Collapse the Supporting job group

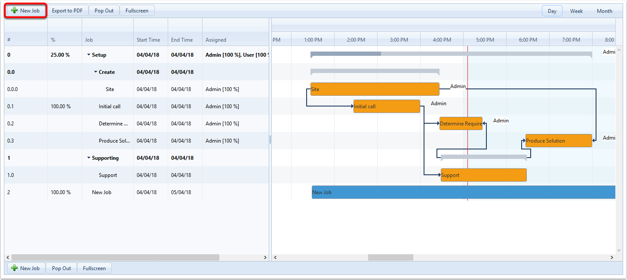tap(89, 158)
